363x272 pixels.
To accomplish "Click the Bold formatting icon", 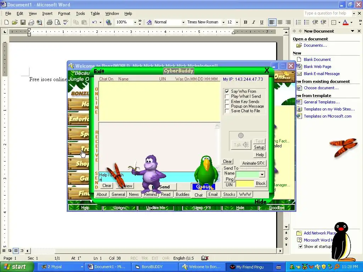I will click(245, 22).
